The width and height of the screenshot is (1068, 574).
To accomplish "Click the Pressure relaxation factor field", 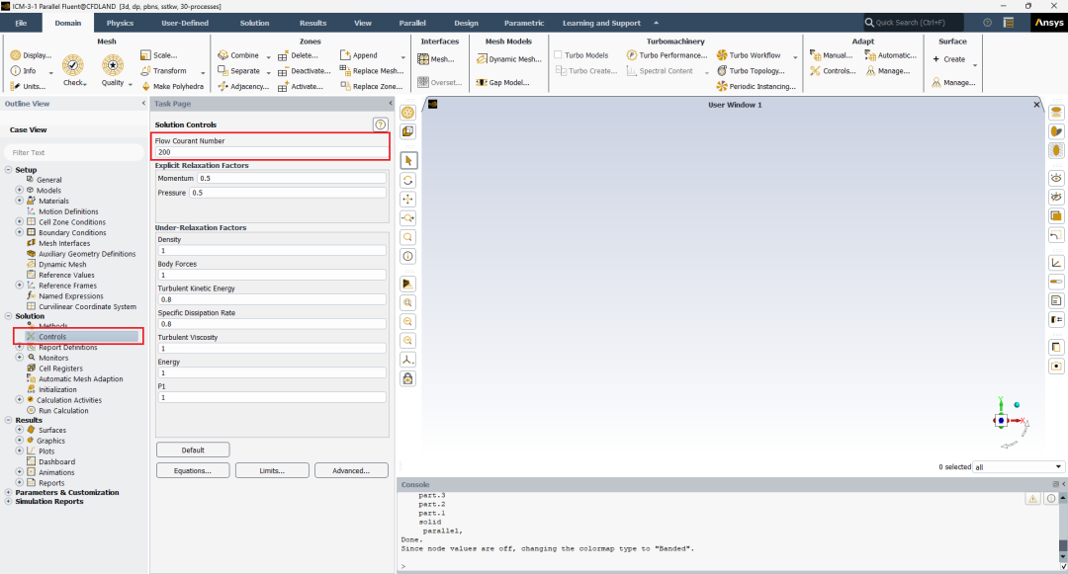I will [288, 193].
